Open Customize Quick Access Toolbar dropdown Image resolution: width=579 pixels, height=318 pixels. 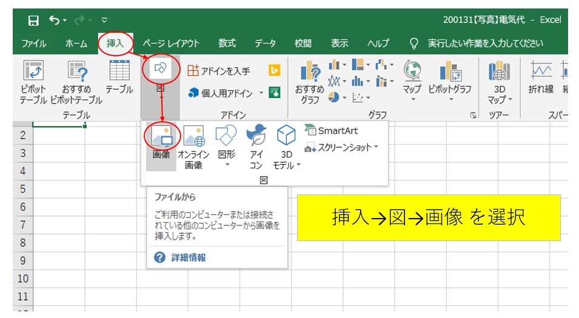click(104, 20)
